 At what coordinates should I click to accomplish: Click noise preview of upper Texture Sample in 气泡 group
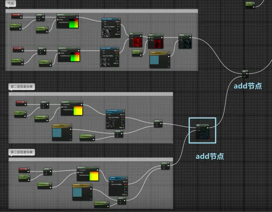tap(106, 33)
